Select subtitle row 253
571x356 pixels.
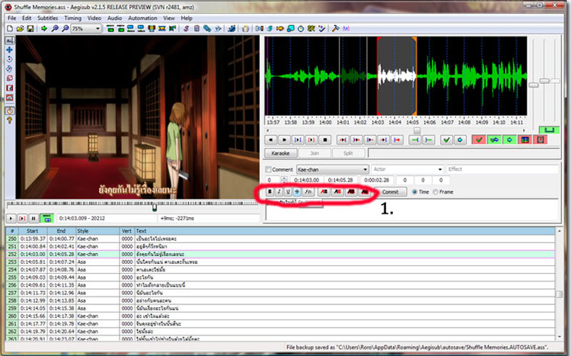pos(280,262)
